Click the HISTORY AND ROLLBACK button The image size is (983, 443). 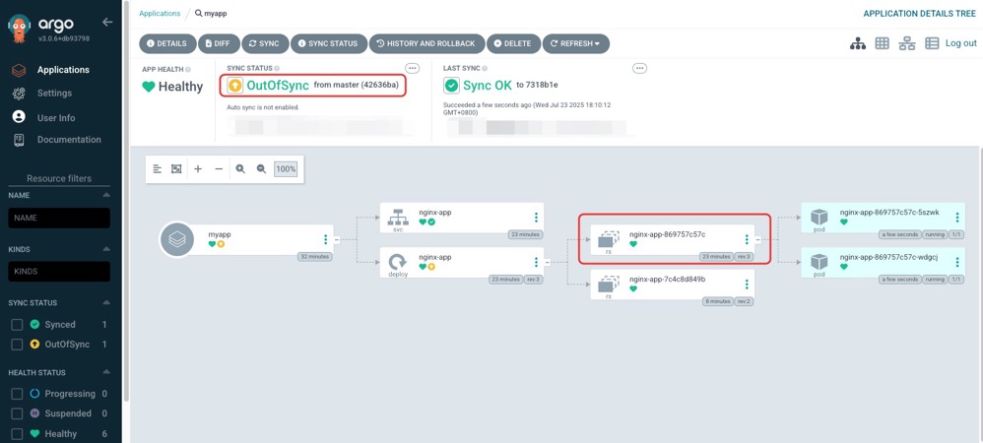(x=426, y=43)
